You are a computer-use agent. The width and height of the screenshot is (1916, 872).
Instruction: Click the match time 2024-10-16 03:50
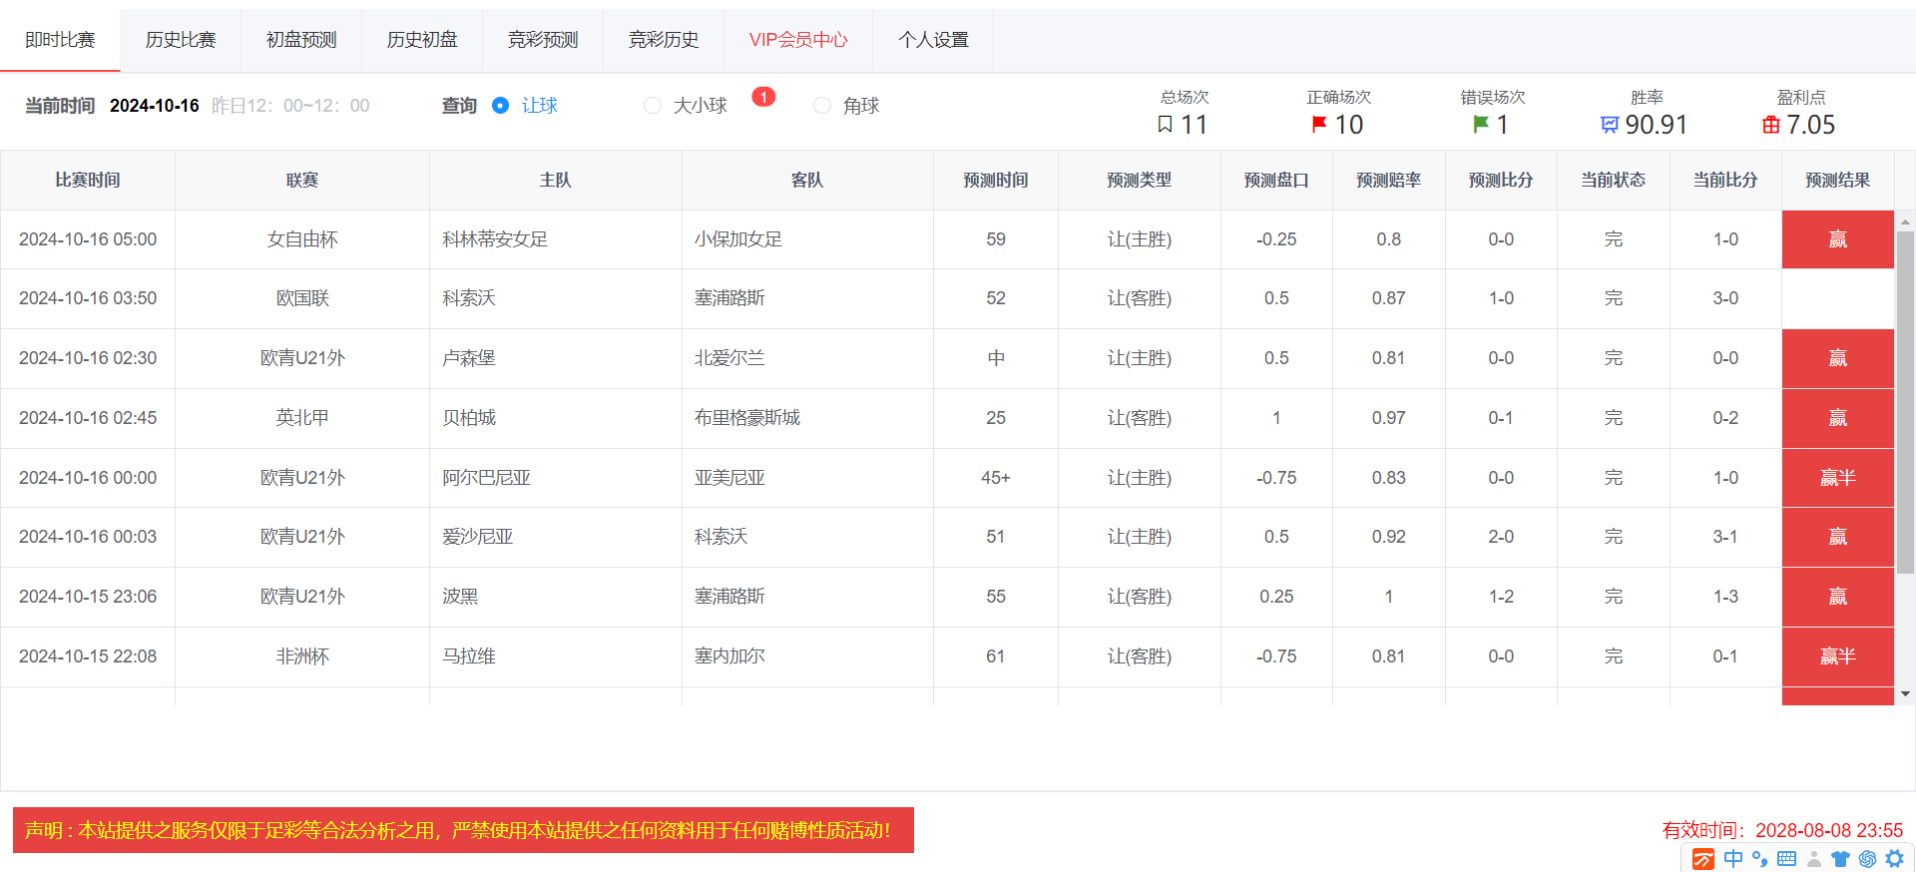[x=88, y=298]
